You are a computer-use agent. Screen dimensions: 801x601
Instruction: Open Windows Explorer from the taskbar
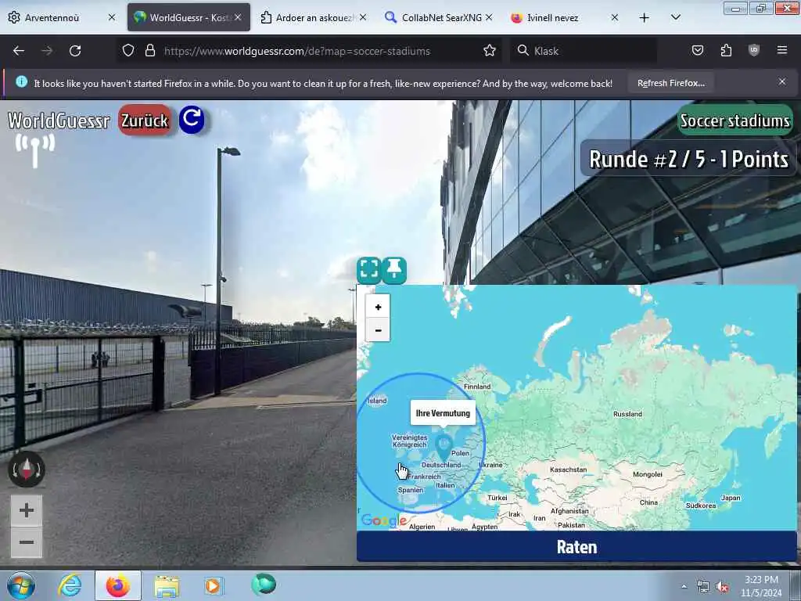click(167, 585)
